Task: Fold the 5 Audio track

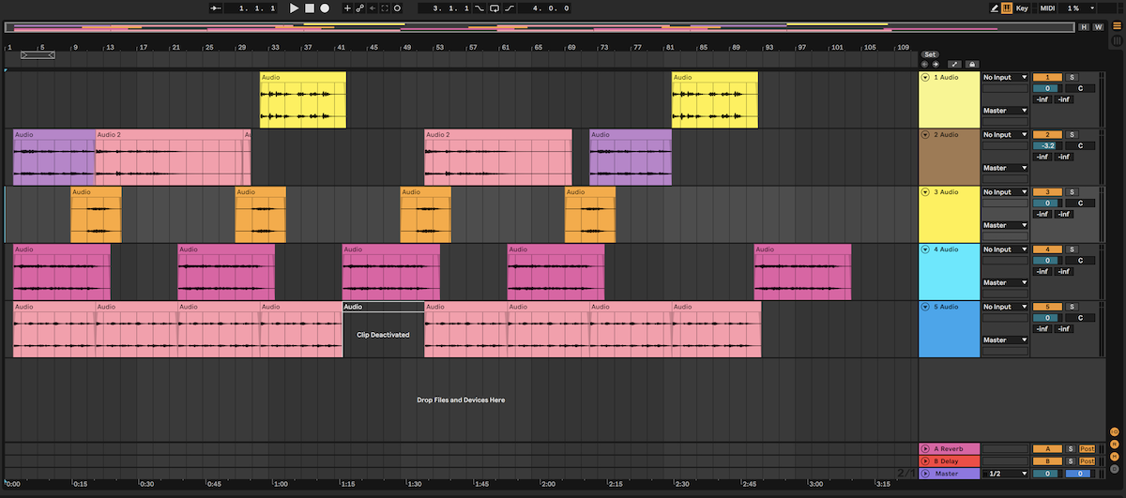Action: (x=925, y=307)
